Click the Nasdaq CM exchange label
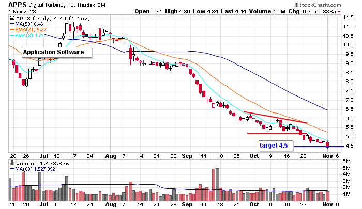362x209 pixels. (x=92, y=5)
